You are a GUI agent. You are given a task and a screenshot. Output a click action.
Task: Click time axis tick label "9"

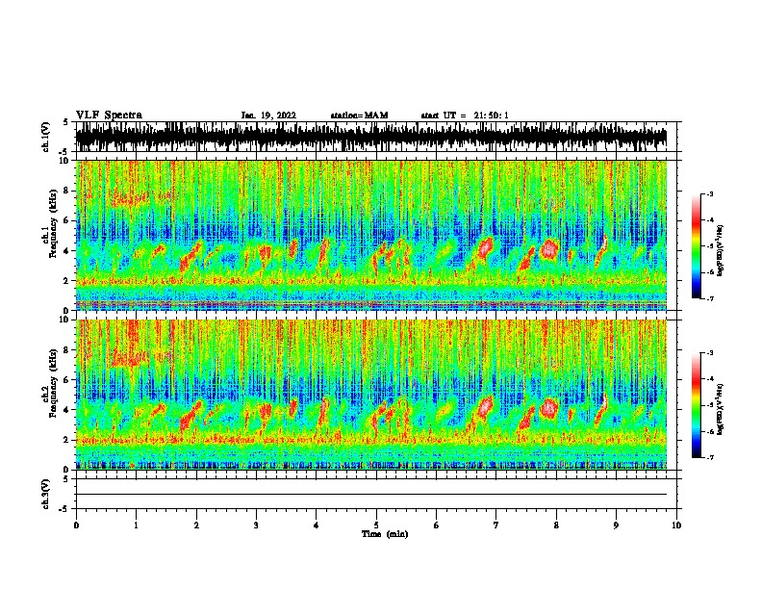pyautogui.click(x=616, y=525)
